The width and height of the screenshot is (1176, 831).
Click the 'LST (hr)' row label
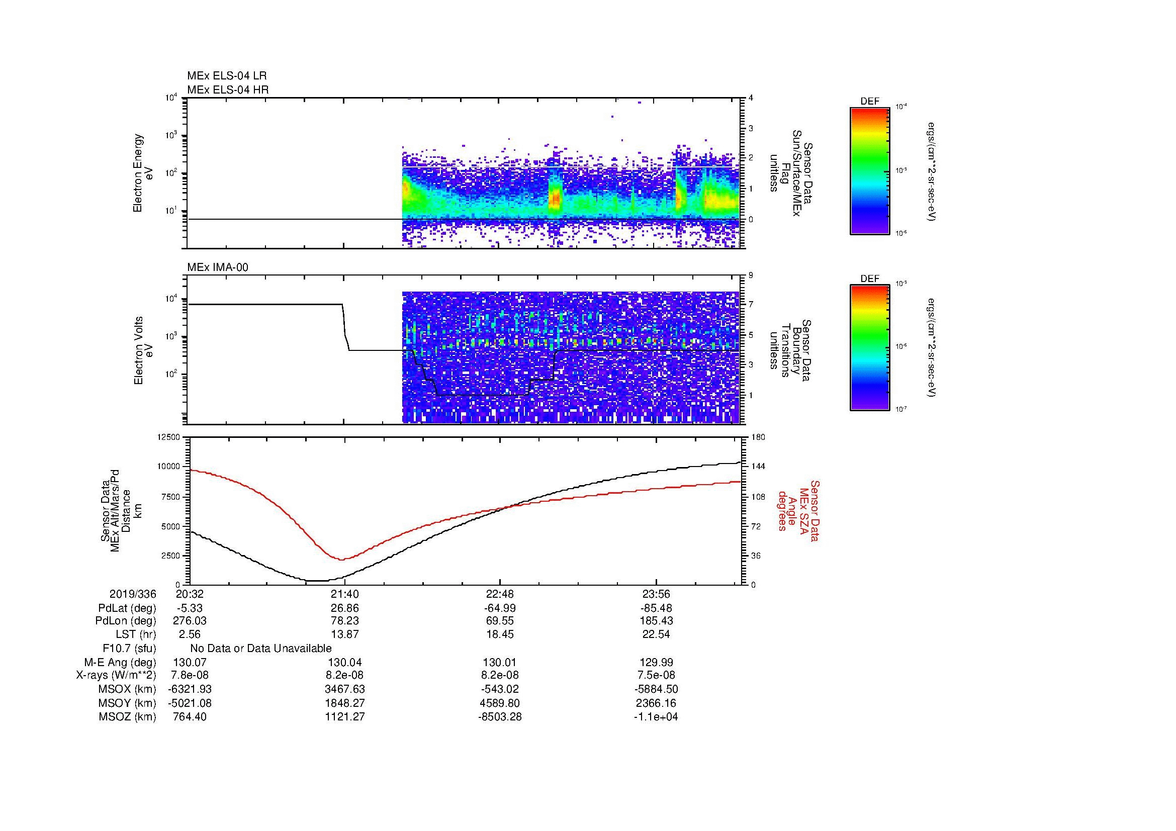[136, 634]
